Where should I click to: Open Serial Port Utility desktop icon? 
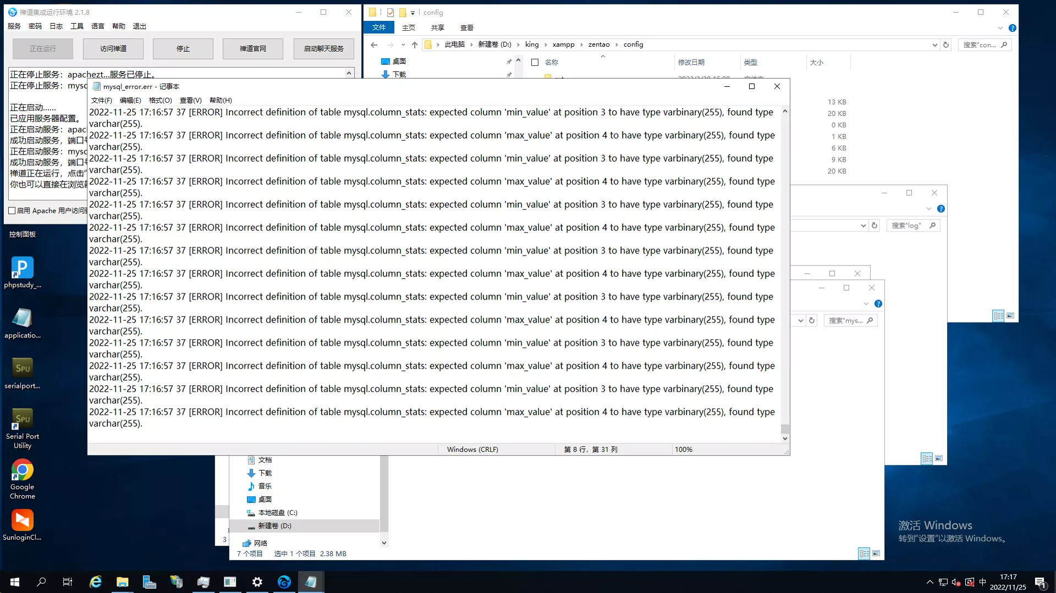pos(22,429)
